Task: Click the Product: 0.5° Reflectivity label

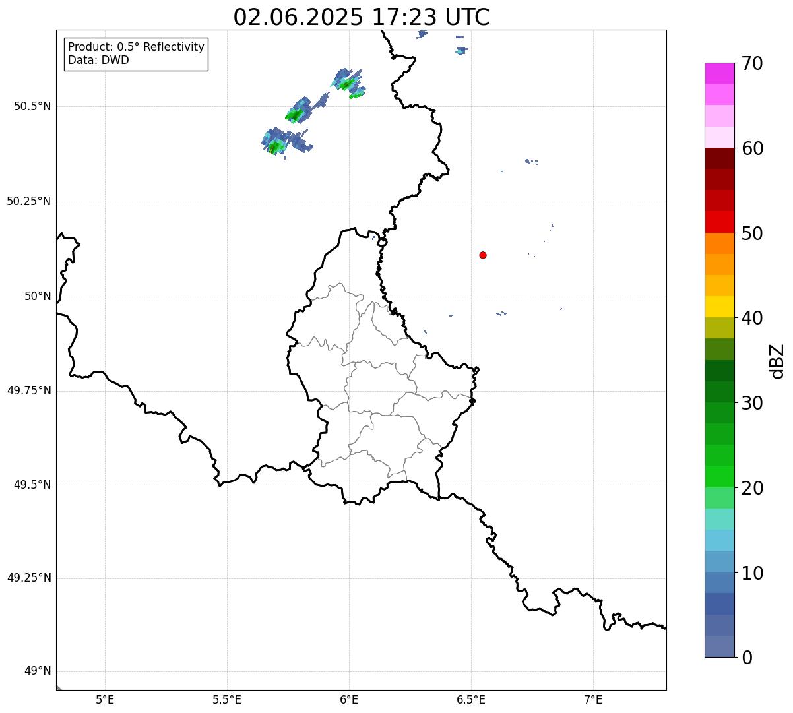Action: tap(136, 47)
